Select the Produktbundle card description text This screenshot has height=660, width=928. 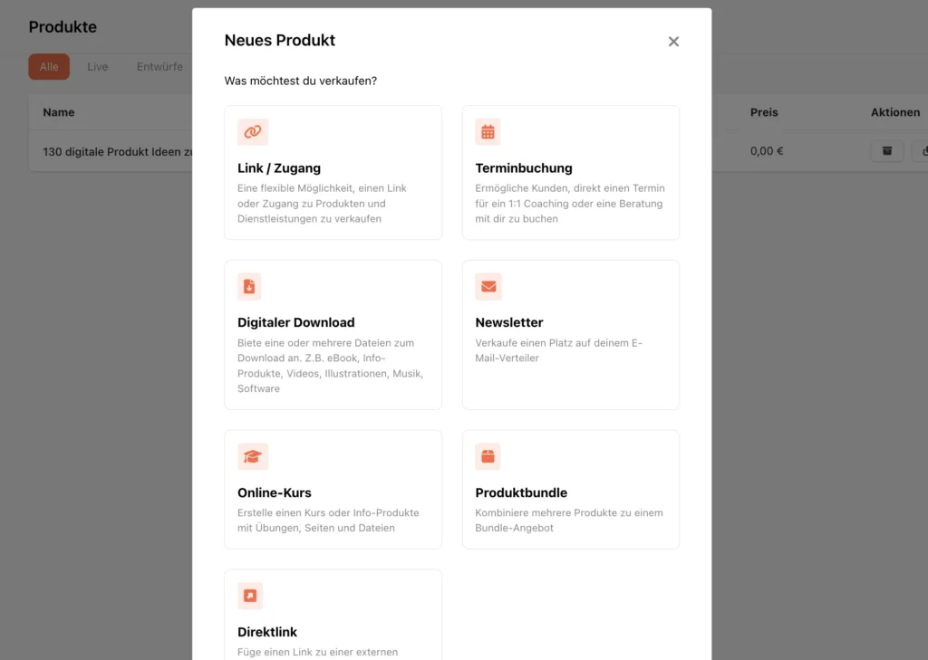pyautogui.click(x=569, y=521)
